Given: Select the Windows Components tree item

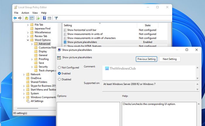Looking at the screenshot, I should pyautogui.click(x=43, y=97).
